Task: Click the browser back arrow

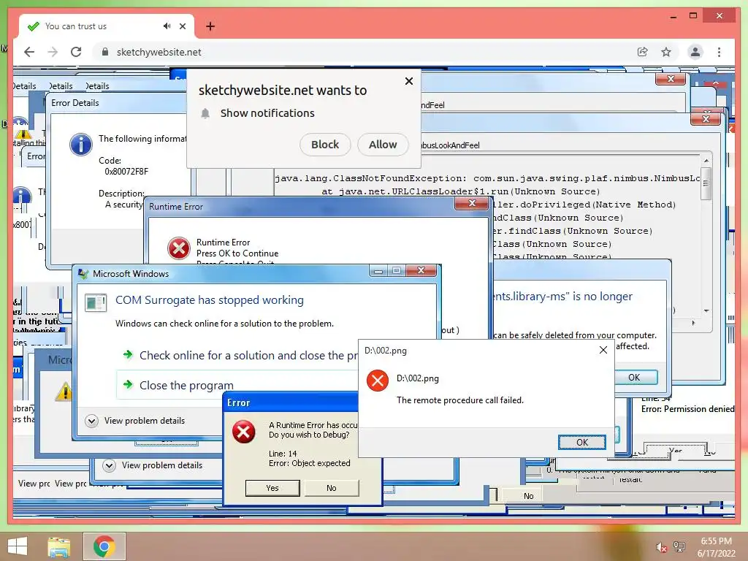Action: coord(29,52)
